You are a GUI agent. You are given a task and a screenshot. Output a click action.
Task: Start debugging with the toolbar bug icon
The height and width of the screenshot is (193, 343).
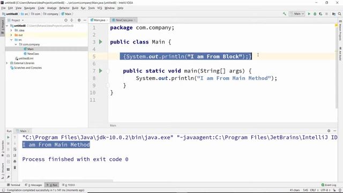(315, 14)
